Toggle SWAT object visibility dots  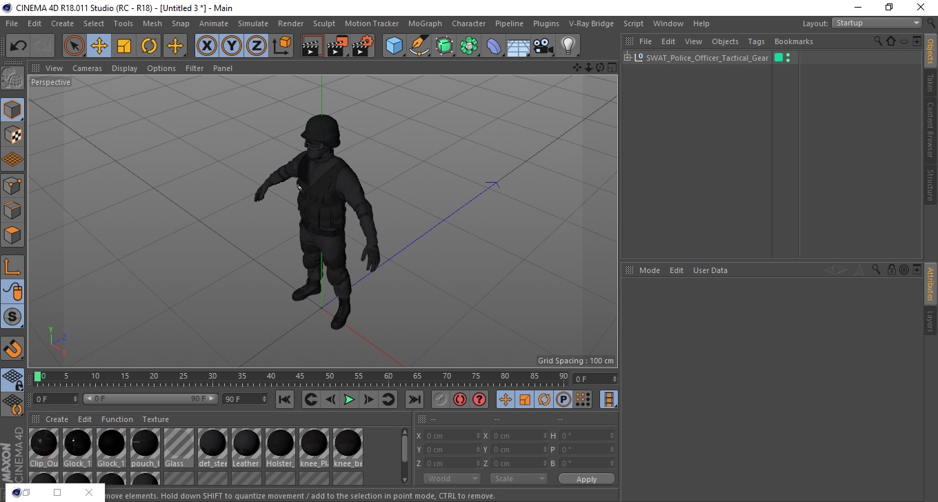point(788,58)
